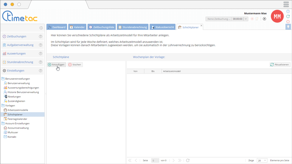Open help icon next to Zeitbuchungen
The image size is (292, 164).
click(41, 37)
